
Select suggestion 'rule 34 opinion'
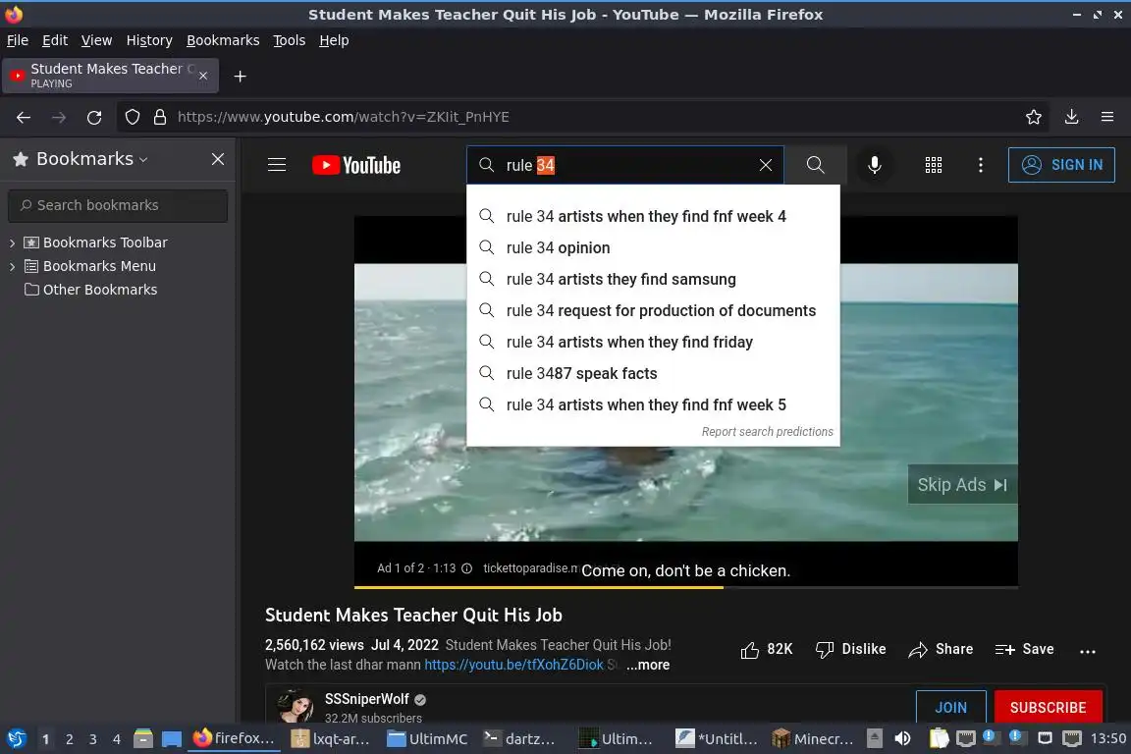point(654,247)
